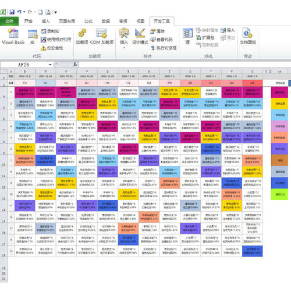The image size is (291, 291).
Task: Click the Name Box showing AF26
Action: 24,65
